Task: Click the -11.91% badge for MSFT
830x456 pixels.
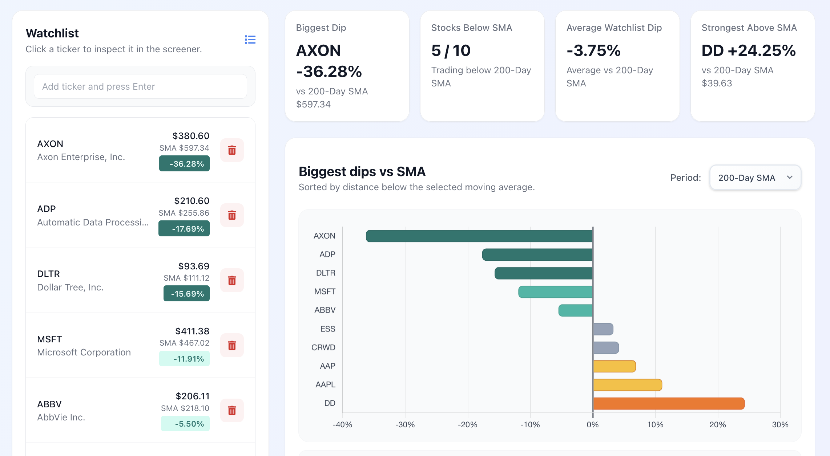Action: 184,358
